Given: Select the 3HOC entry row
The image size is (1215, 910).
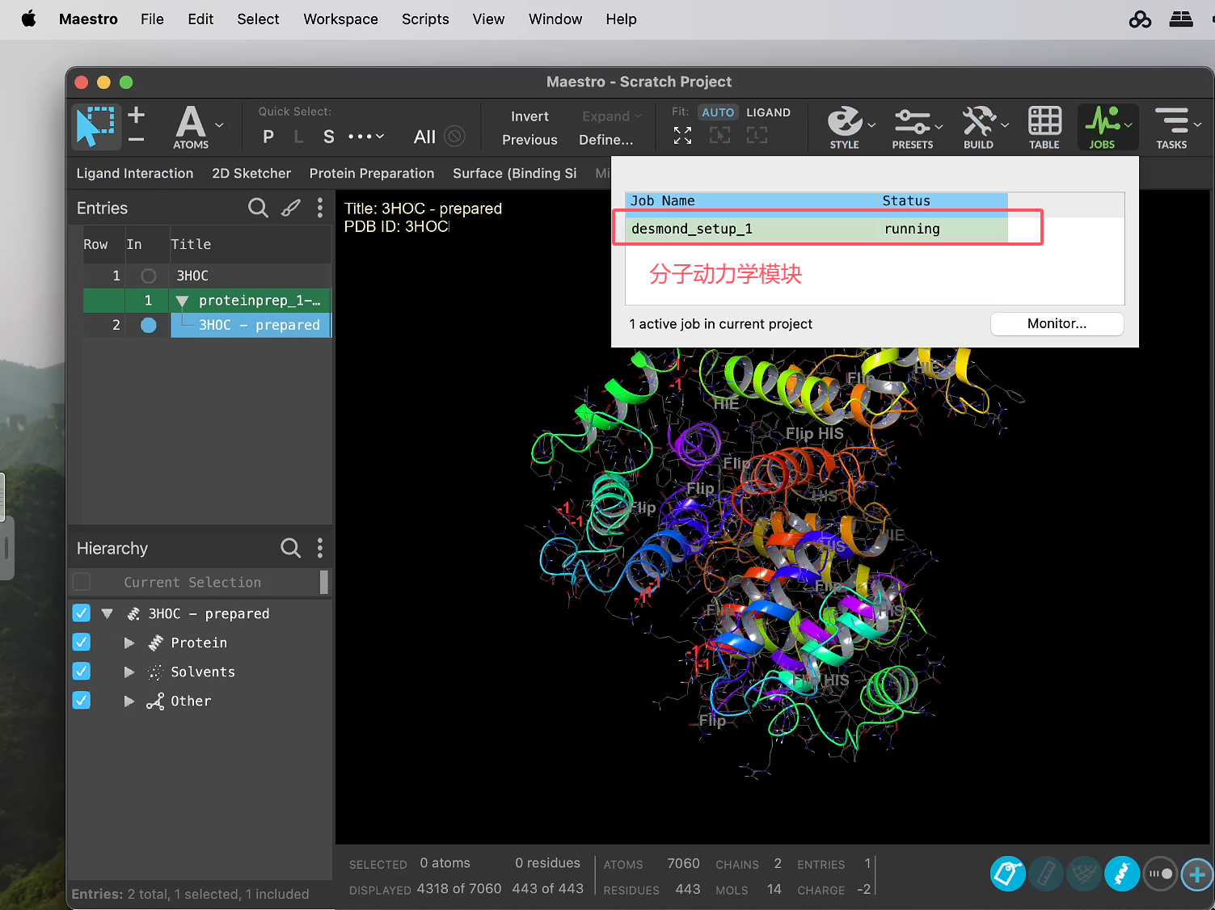Looking at the screenshot, I should [208, 276].
